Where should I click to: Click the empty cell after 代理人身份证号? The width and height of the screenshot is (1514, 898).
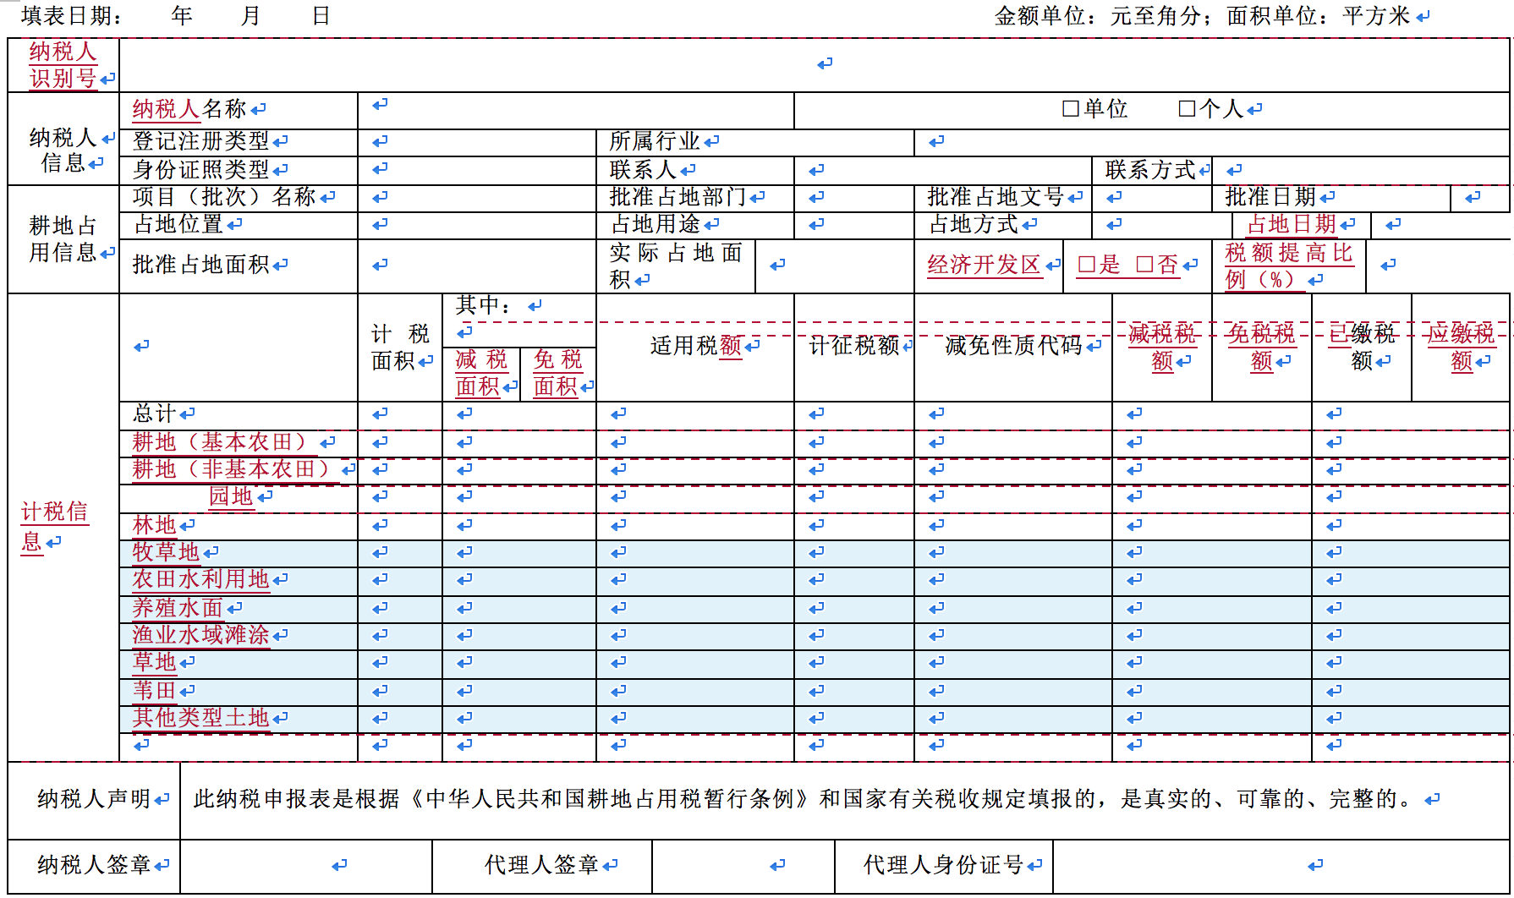[x=1281, y=866]
